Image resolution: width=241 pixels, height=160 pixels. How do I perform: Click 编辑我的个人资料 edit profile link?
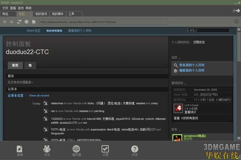point(192,70)
